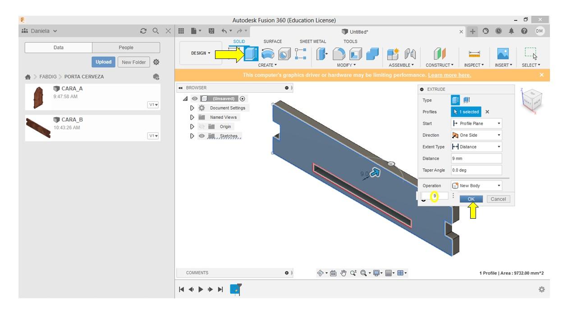Viewport: 577px width, 324px height.
Task: Click the Upload button
Action: coord(103,62)
